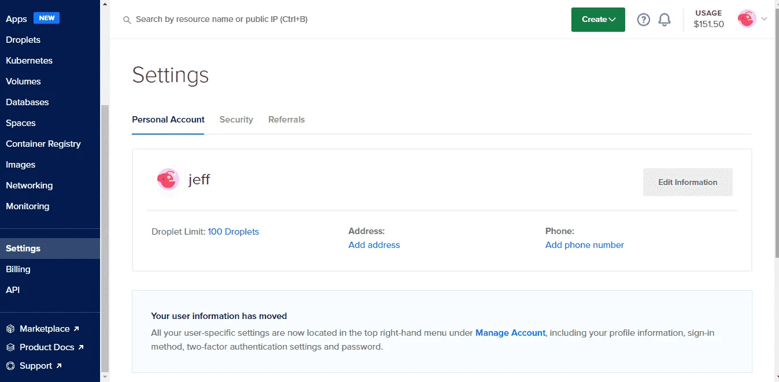Expand the account menu chevron

pos(765,19)
